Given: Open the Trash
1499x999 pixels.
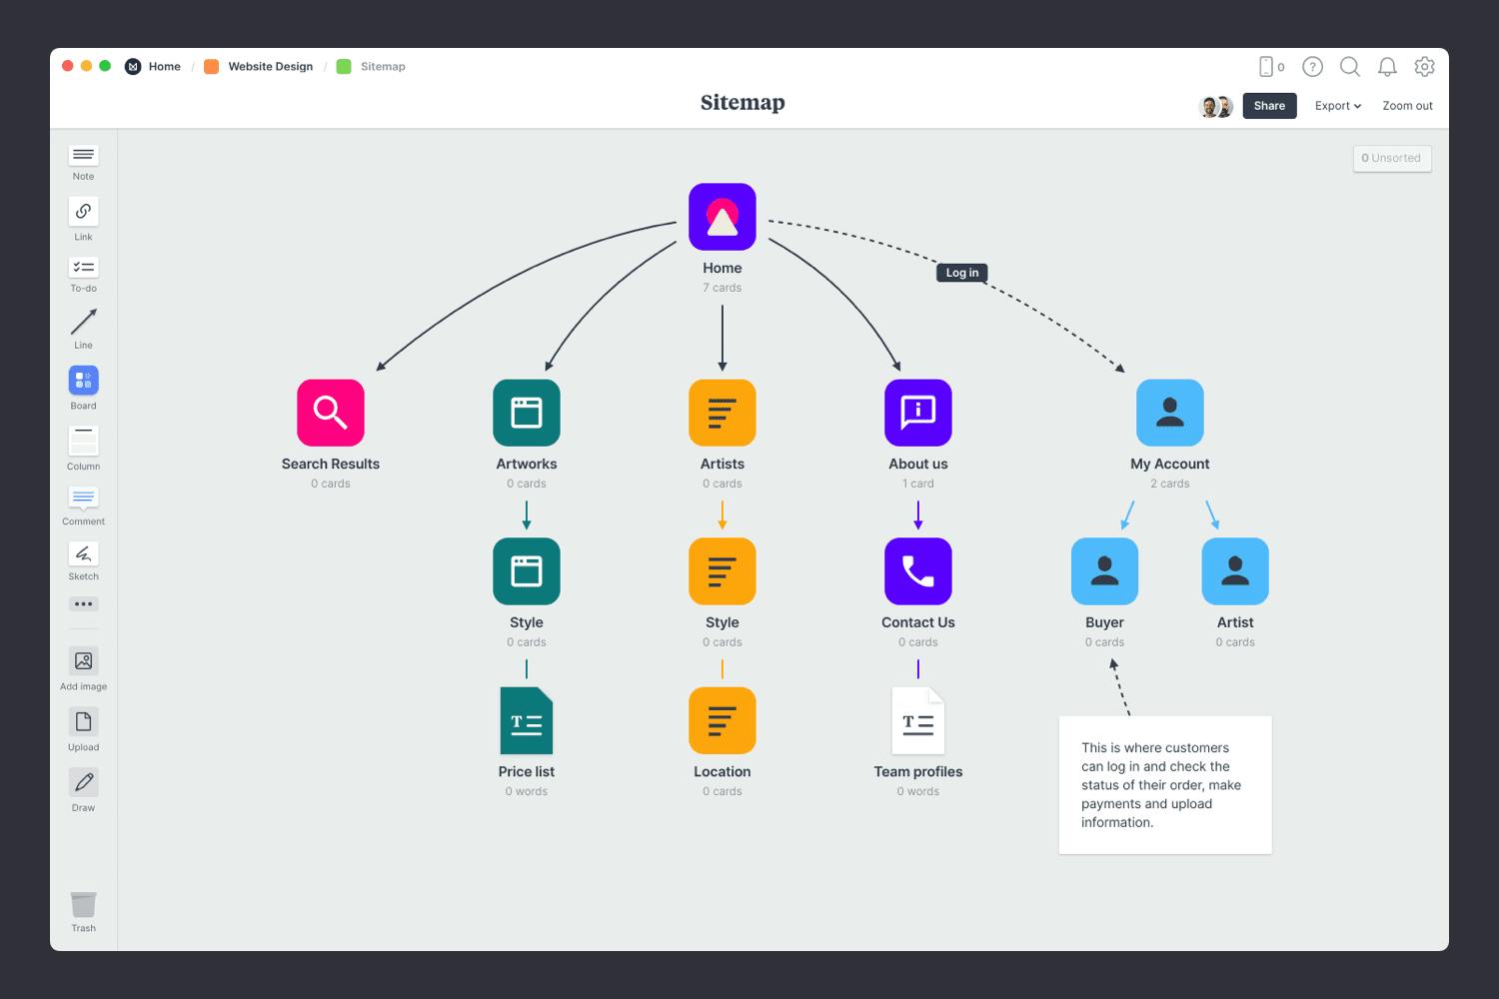Looking at the screenshot, I should pos(83,902).
